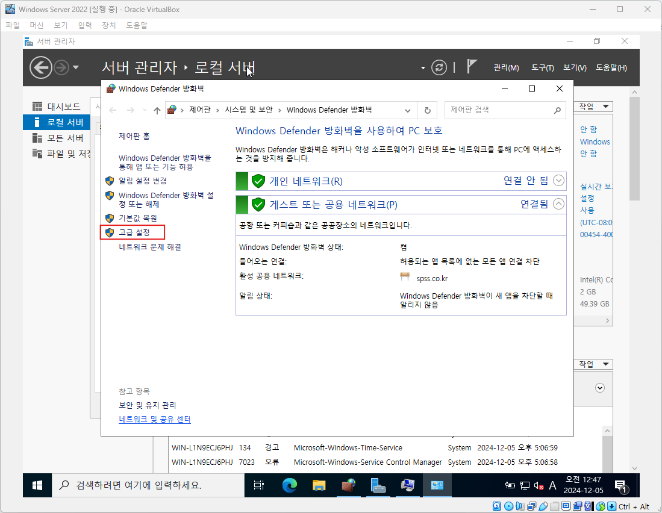Expand the 개인 네트워크(R) section chevron

558,181
